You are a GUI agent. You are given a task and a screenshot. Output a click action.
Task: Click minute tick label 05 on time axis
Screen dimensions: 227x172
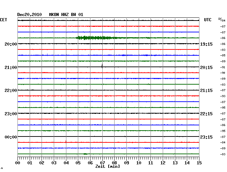pos(78,163)
